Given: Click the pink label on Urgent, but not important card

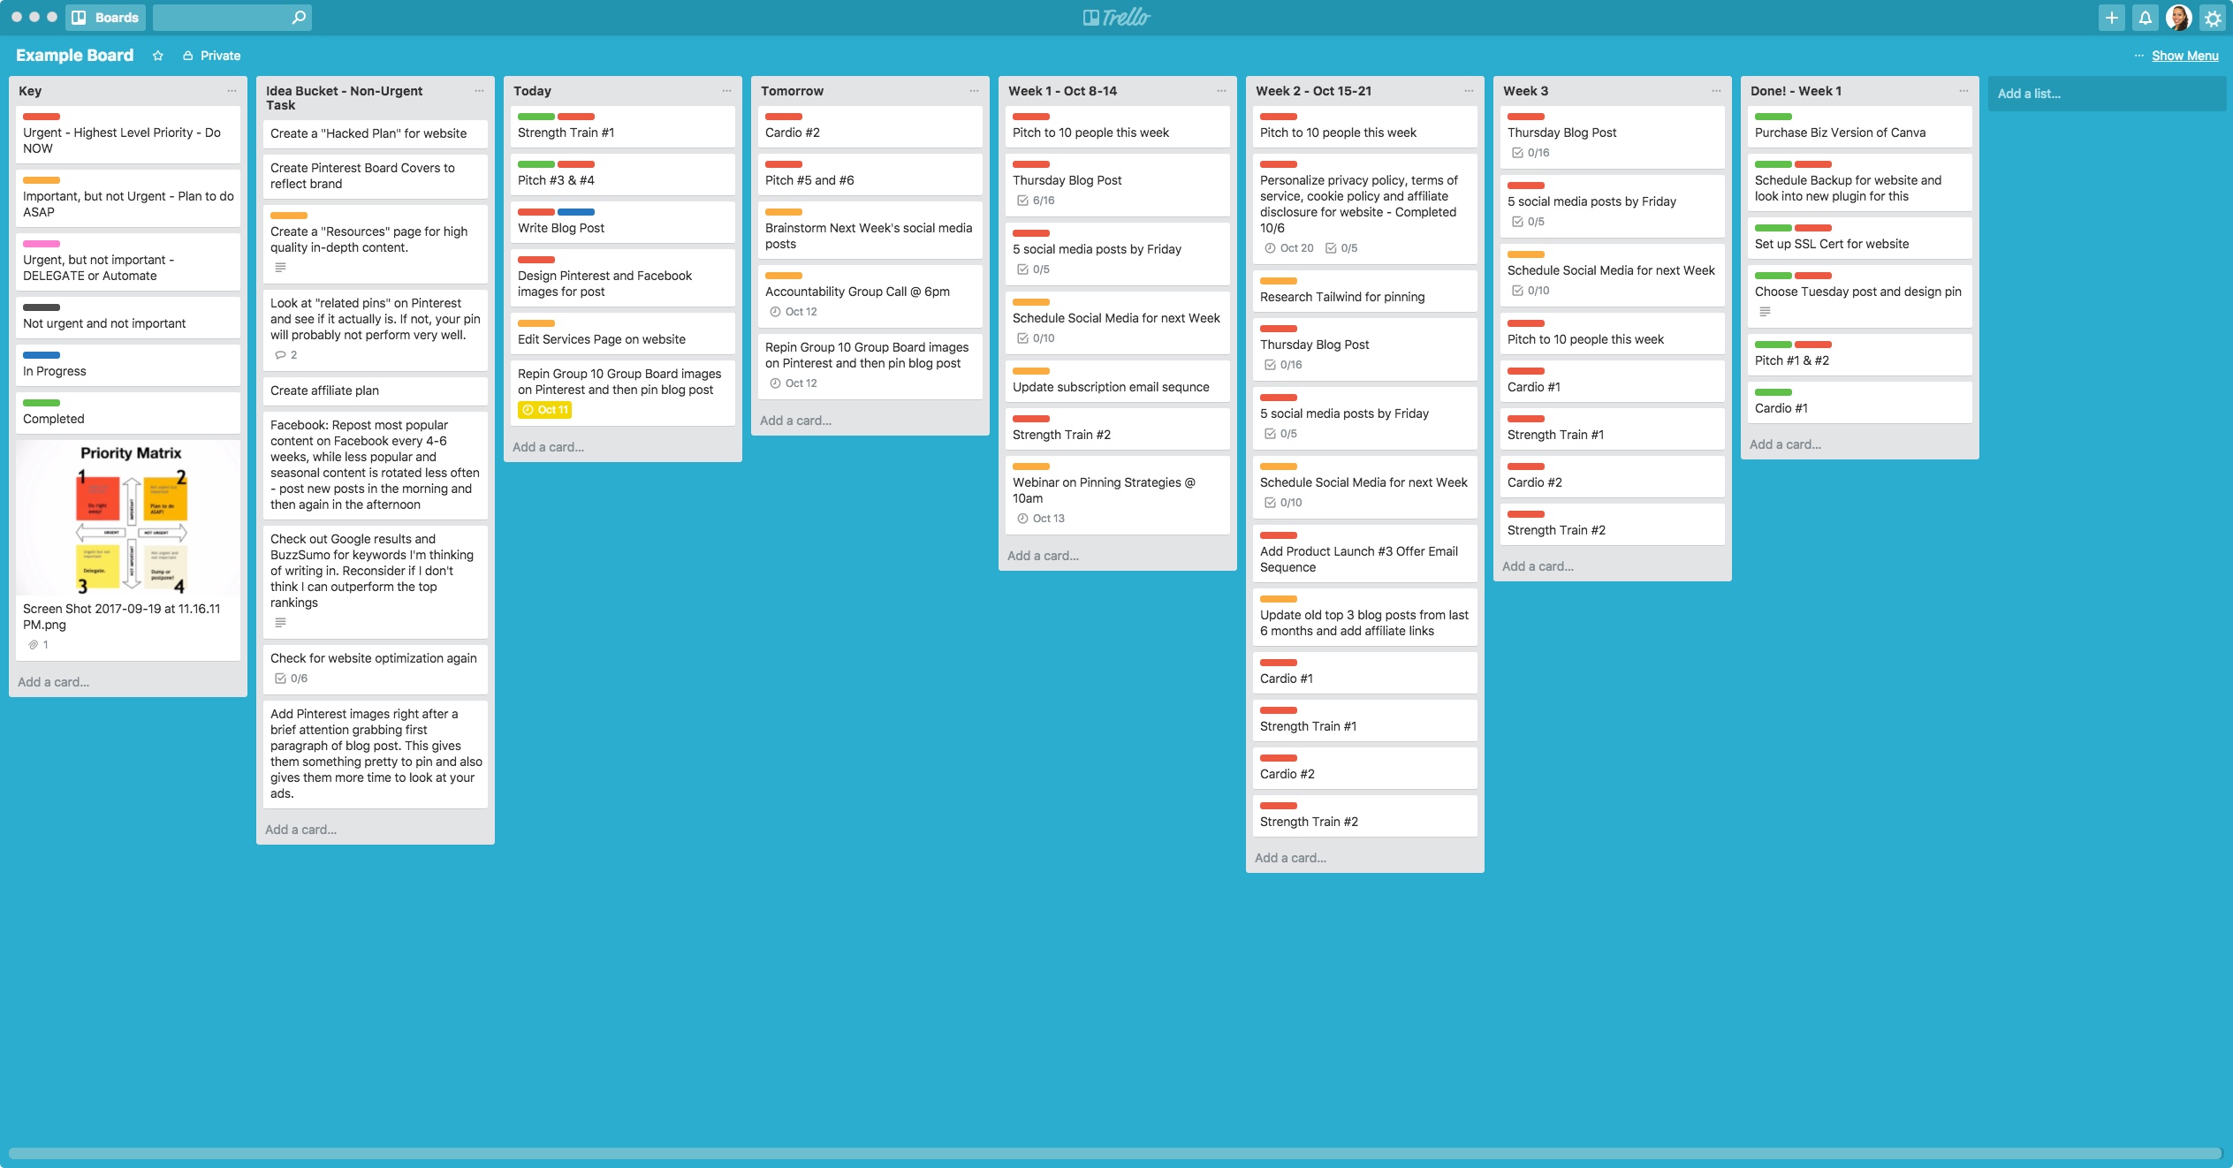Looking at the screenshot, I should (42, 244).
